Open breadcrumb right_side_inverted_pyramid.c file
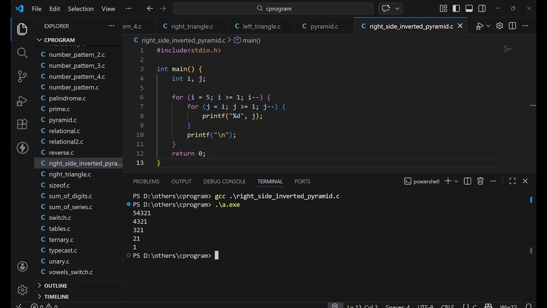 click(179, 40)
